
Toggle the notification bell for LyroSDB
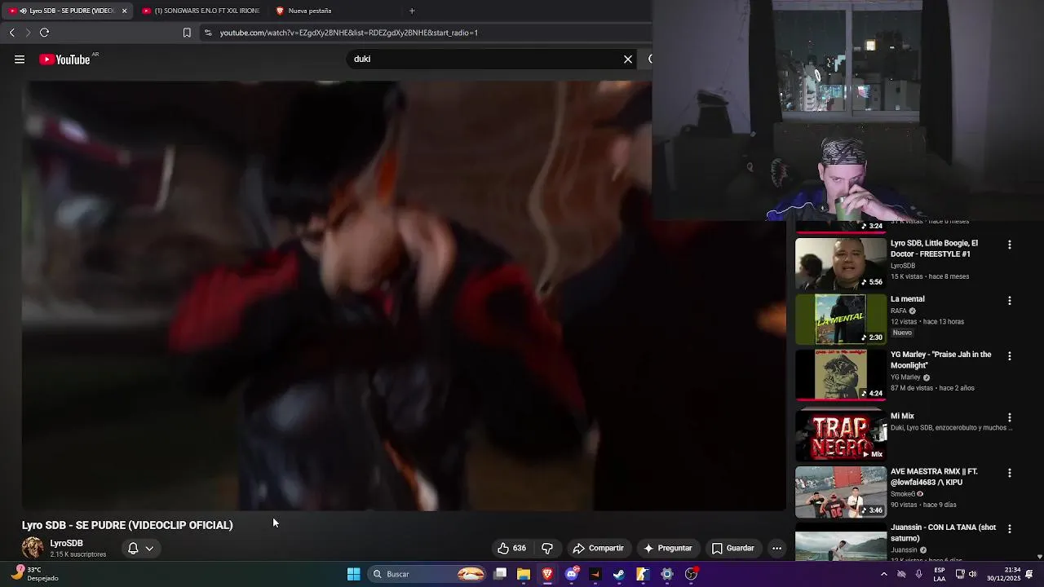click(x=133, y=548)
